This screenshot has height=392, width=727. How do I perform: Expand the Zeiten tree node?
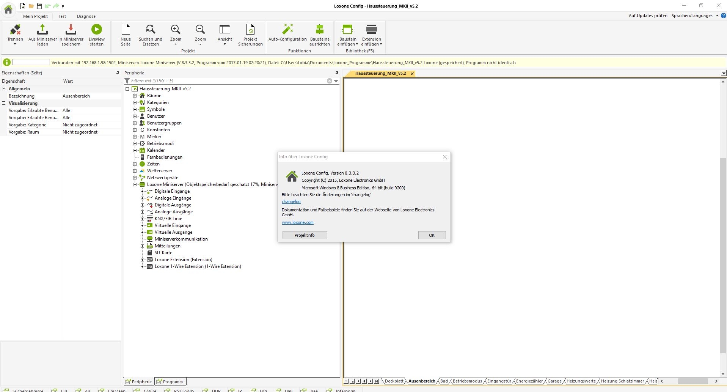(x=135, y=164)
